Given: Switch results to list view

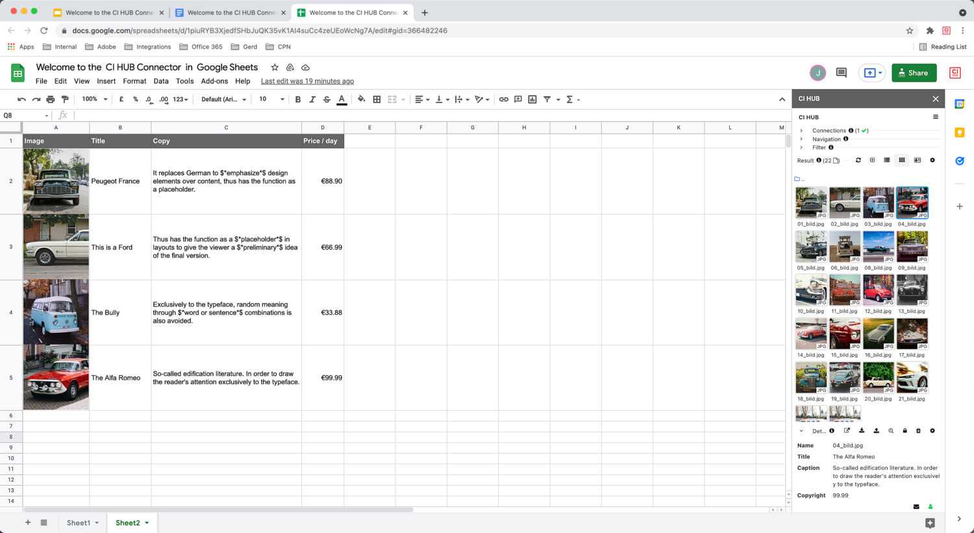Looking at the screenshot, I should 886,160.
